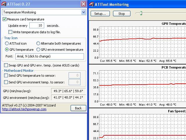This screenshot has width=186, height=140.
Task: Close the ATITool 0.27 window
Action: pyautogui.click(x=83, y=4)
